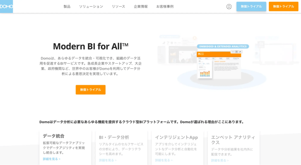Click the text アプリを介してインテリジェント description
The width and height of the screenshot is (301, 165).
click(x=176, y=149)
